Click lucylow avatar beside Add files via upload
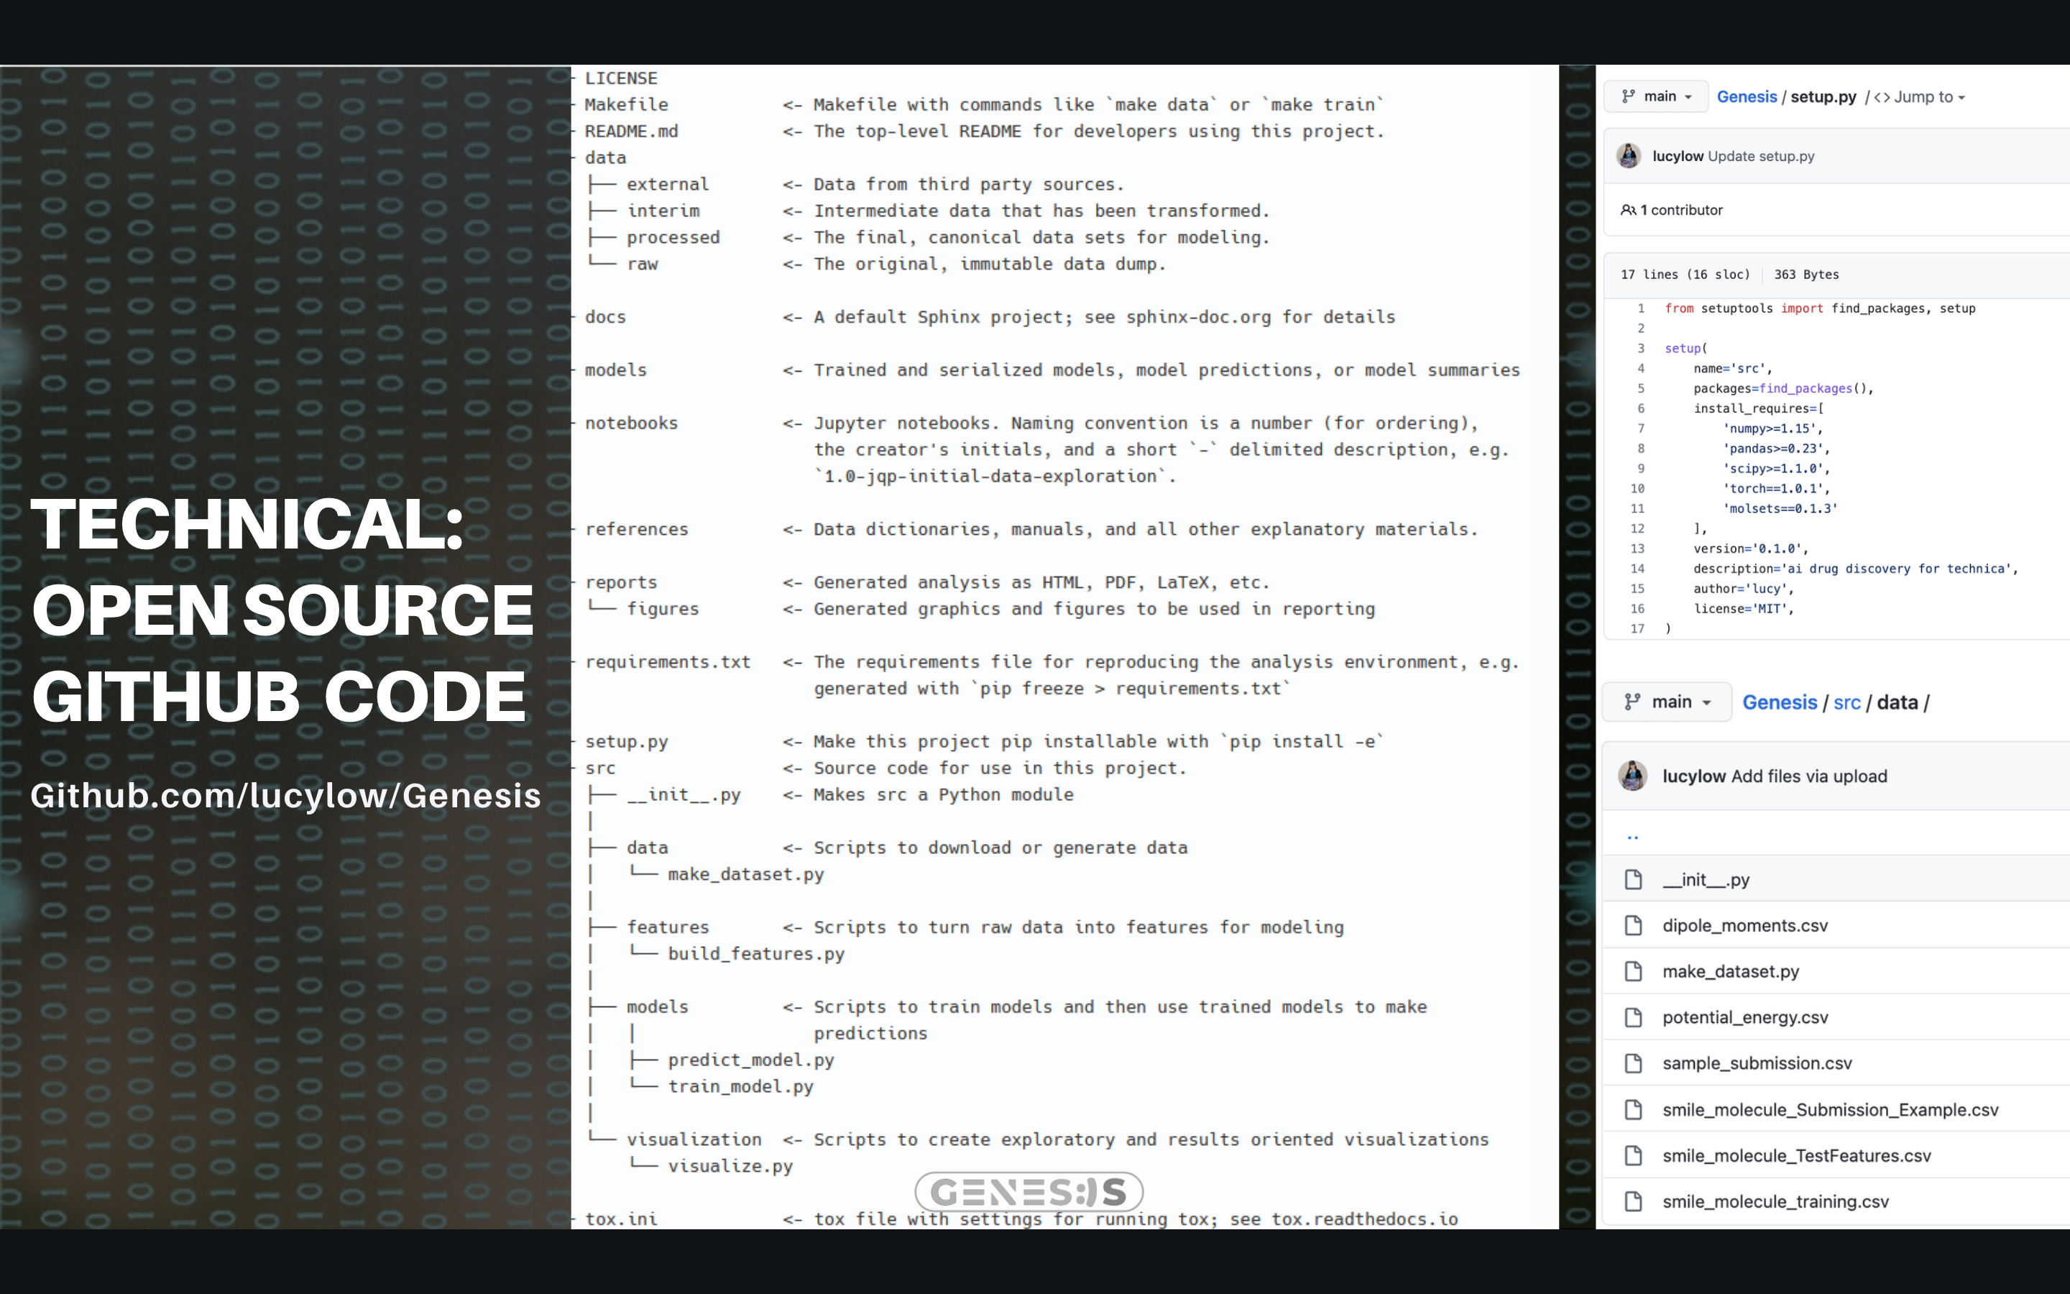The height and width of the screenshot is (1294, 2070). click(1632, 776)
